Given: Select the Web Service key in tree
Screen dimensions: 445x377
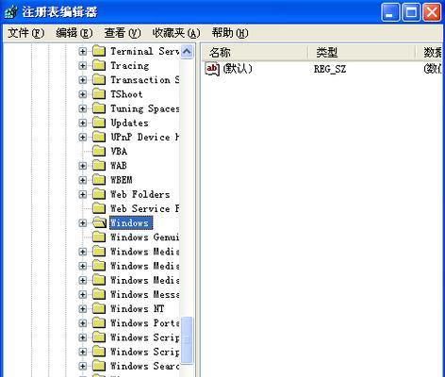Looking at the screenshot, I should click(136, 208).
